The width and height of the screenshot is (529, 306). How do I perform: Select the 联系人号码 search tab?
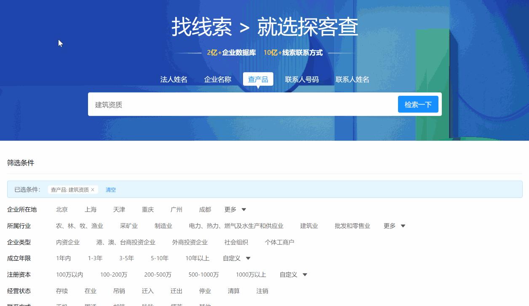(302, 79)
